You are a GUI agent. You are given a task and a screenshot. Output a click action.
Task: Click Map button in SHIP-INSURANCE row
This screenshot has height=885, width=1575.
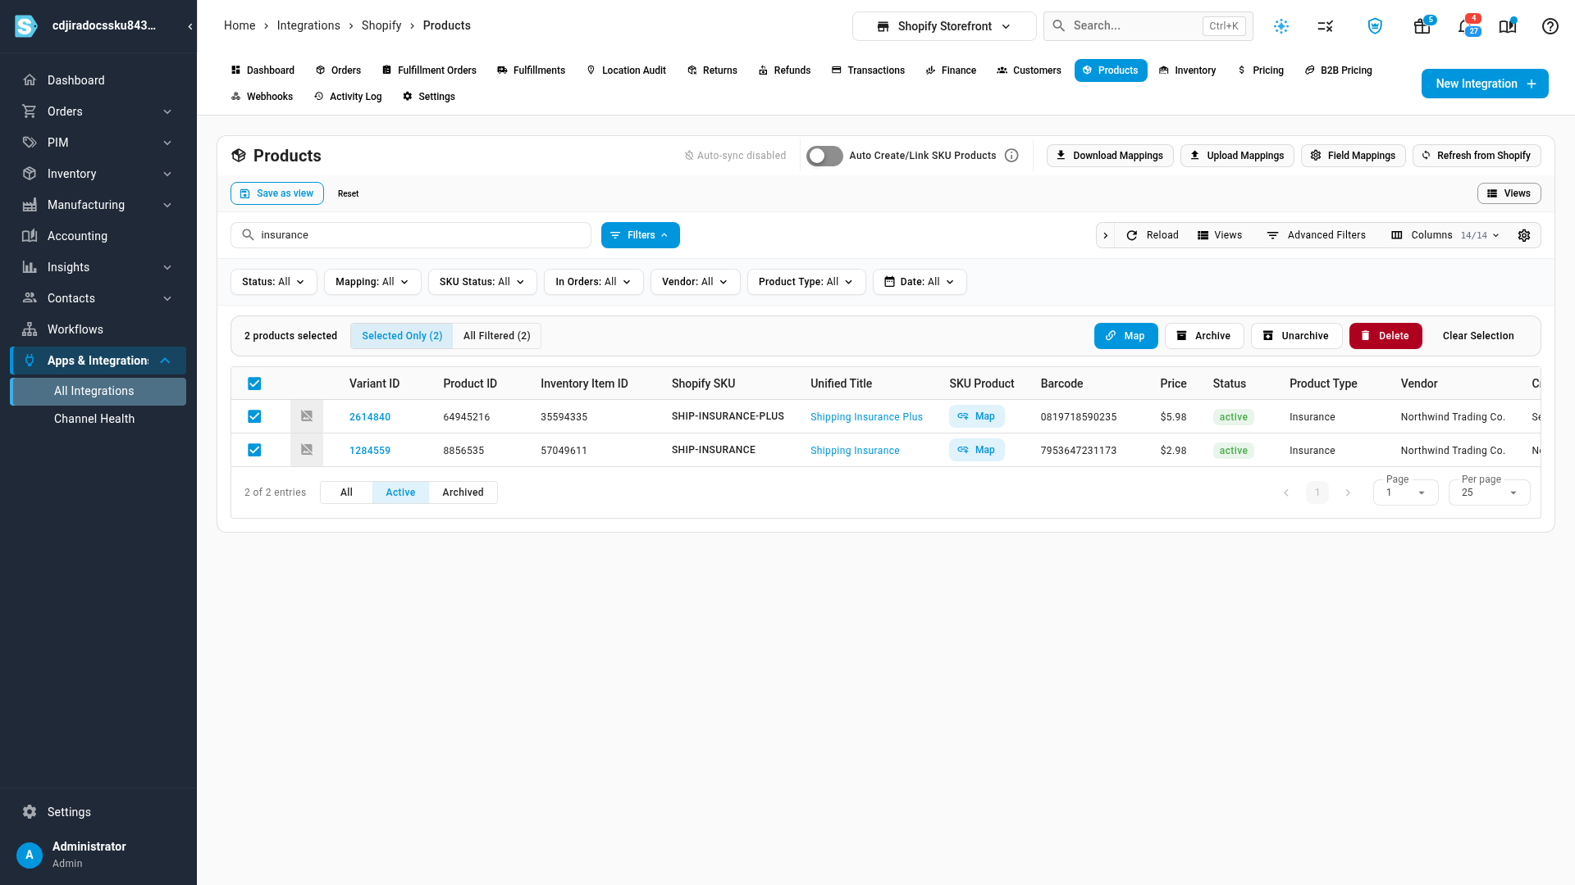click(x=976, y=450)
